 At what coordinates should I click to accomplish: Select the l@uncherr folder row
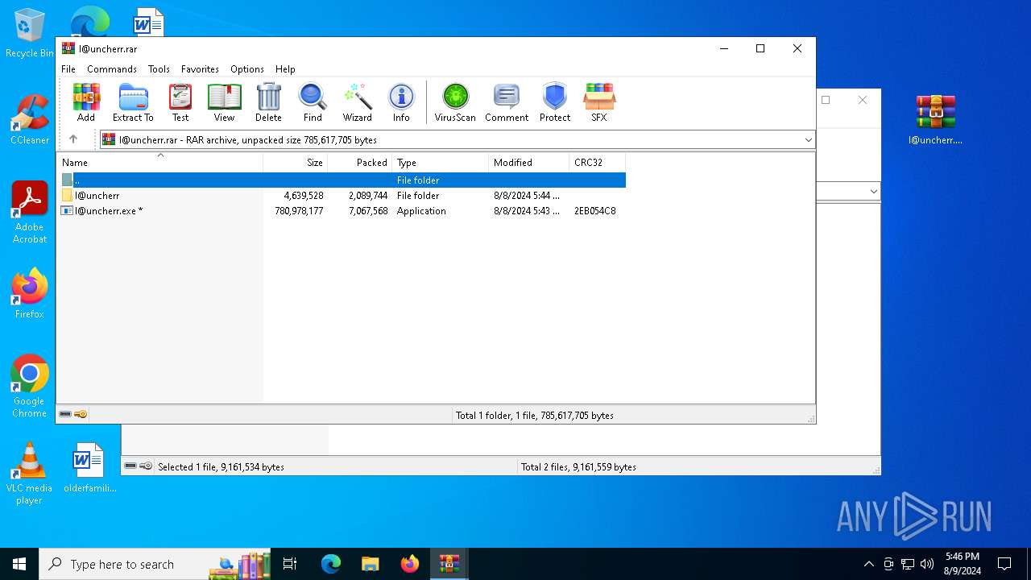point(342,196)
